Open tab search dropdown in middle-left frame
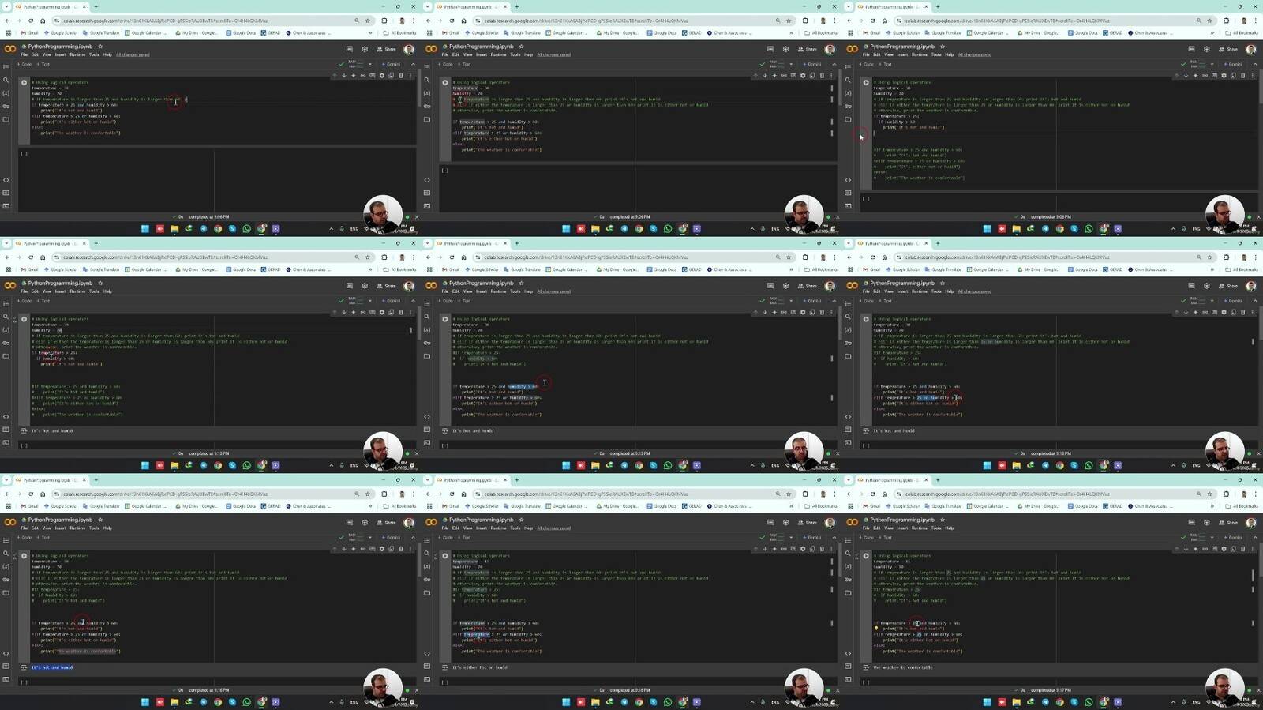The image size is (1263, 710). click(6, 243)
